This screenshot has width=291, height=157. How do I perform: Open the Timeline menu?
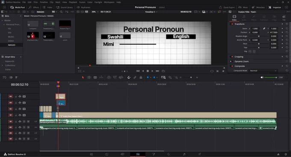click(44, 2)
